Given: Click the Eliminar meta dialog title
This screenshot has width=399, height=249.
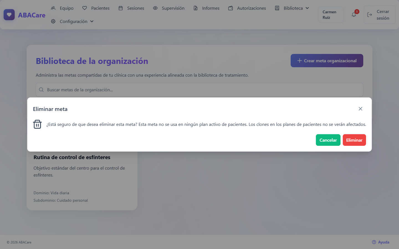Looking at the screenshot, I should [x=50, y=109].
